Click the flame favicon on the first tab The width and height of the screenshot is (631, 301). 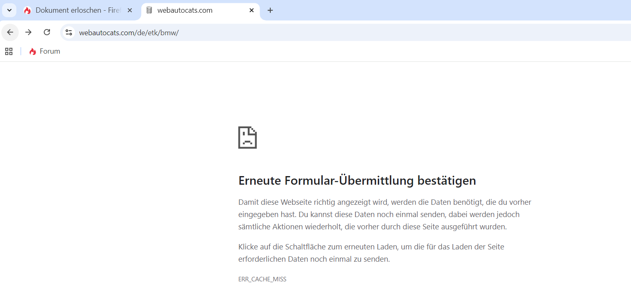(27, 11)
